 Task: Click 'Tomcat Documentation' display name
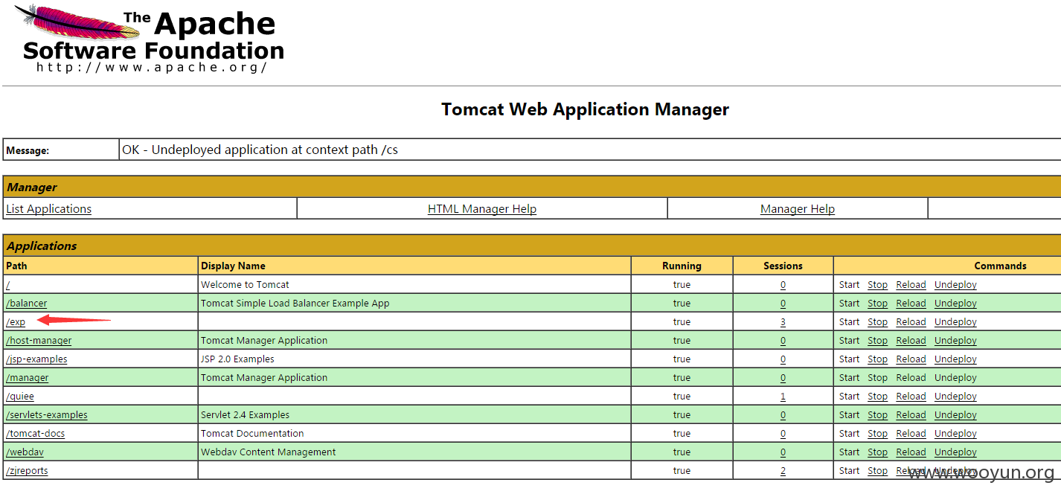252,434
